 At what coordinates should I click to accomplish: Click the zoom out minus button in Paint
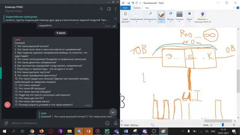(x=211, y=125)
